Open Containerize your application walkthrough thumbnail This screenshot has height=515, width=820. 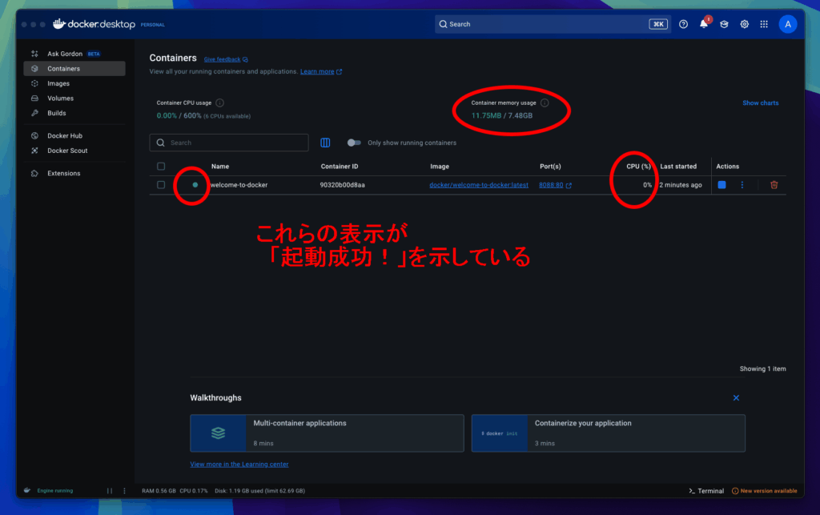pos(500,433)
